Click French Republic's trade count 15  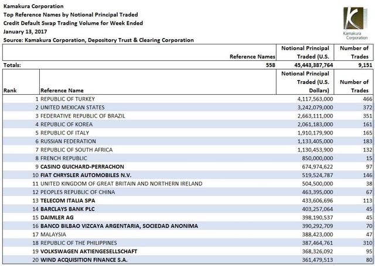[369, 158]
